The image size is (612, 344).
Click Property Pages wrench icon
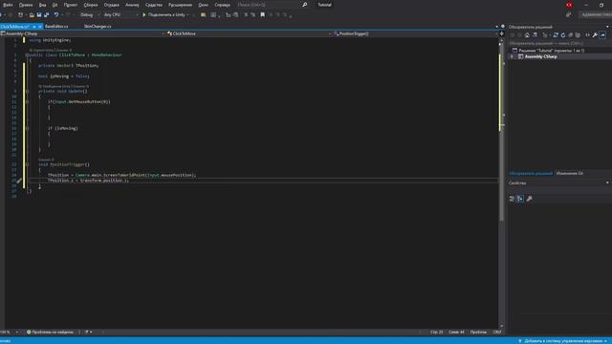pos(529,199)
